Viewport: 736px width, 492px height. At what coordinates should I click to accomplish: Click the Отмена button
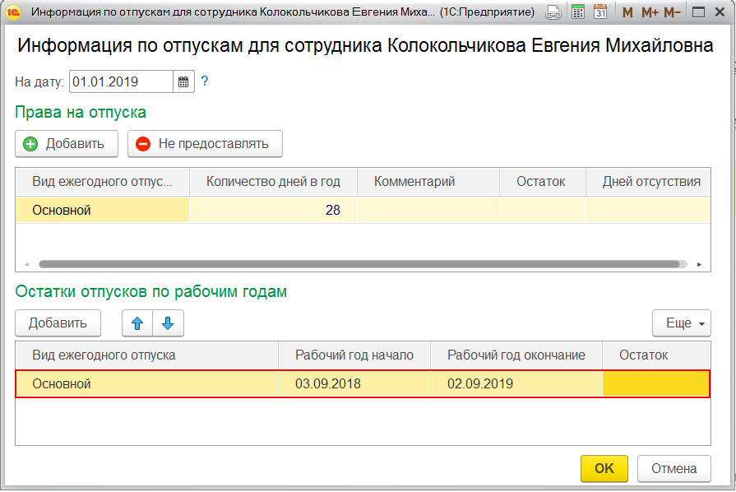point(674,468)
